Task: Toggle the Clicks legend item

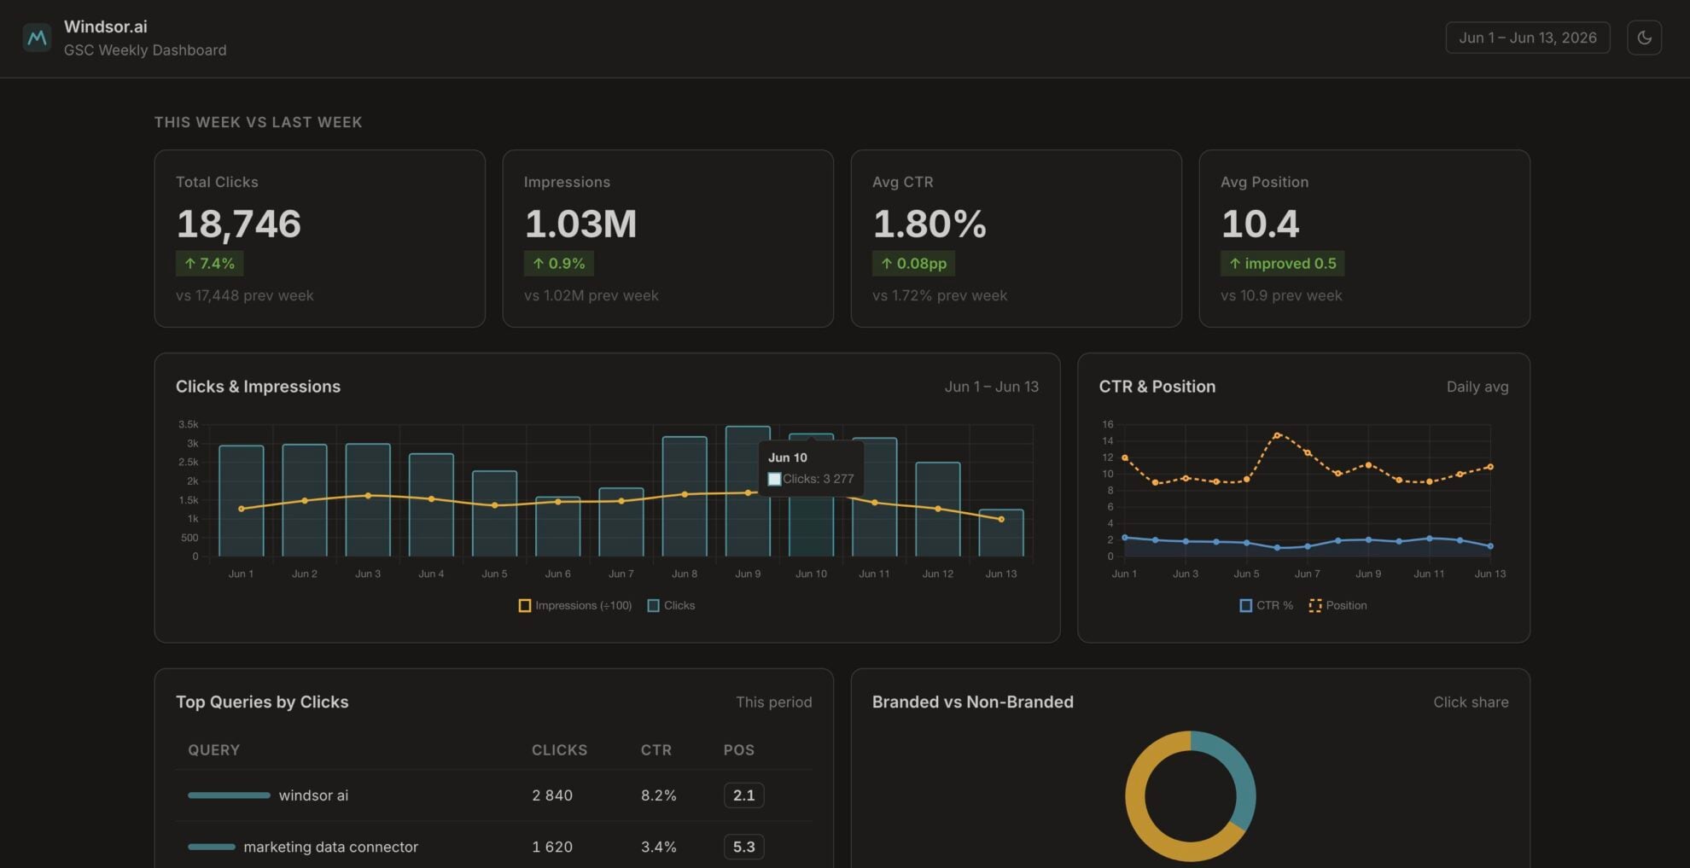Action: pos(672,605)
